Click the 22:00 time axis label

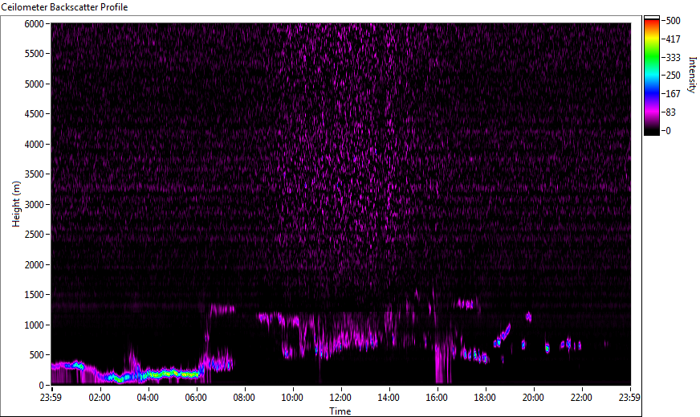(x=581, y=398)
